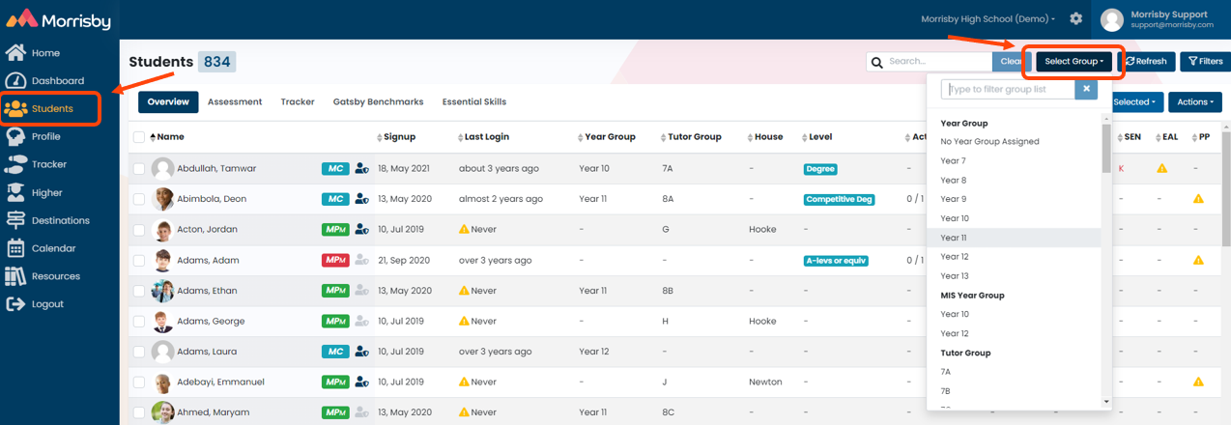This screenshot has width=1231, height=425.
Task: Tick the checkbox for Adams, Ethan
Action: (x=139, y=291)
